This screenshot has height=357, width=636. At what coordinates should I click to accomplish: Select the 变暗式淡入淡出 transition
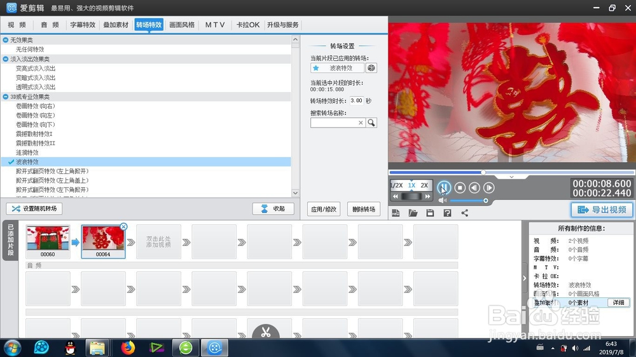click(36, 77)
